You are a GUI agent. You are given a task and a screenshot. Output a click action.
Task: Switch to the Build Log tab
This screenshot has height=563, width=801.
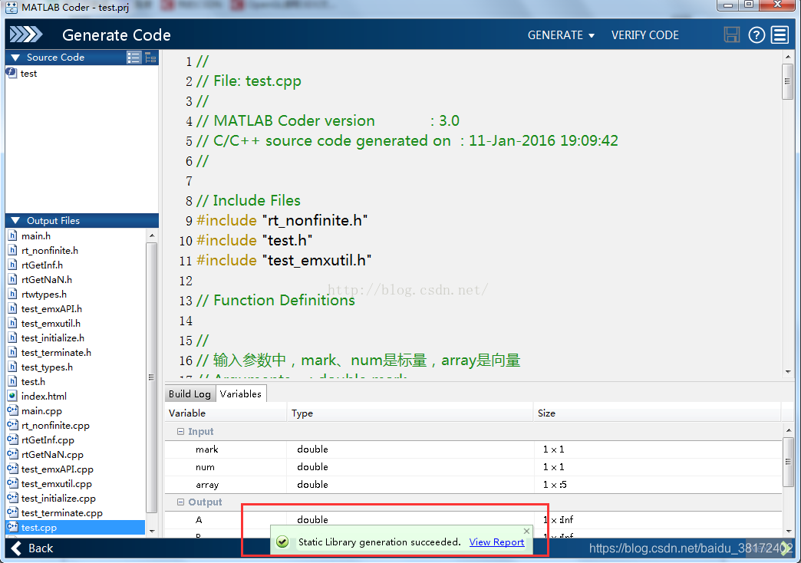pyautogui.click(x=190, y=394)
